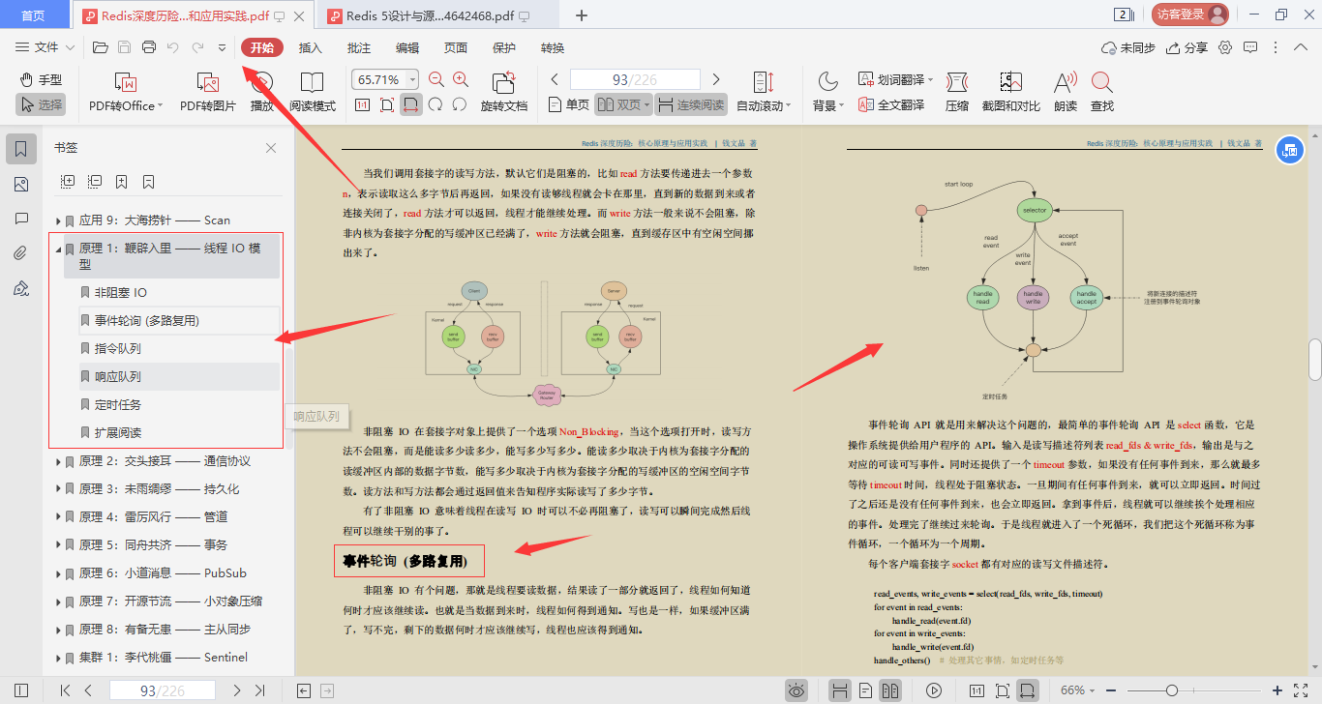Click the page number field in the ribbon
The height and width of the screenshot is (704, 1322).
(635, 79)
